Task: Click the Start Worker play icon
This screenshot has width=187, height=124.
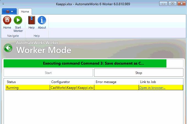Action: pyautogui.click(x=18, y=20)
